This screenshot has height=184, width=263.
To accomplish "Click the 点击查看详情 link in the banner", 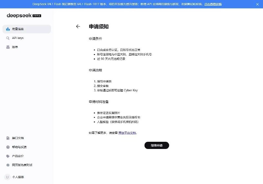I will point(213,4).
